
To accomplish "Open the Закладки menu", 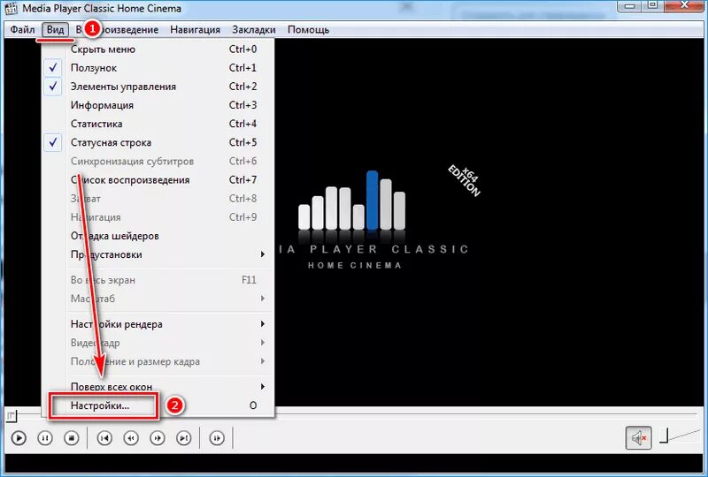I will [x=254, y=30].
